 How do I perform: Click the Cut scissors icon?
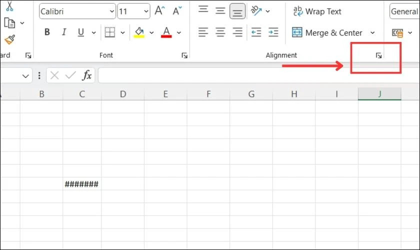pos(9,6)
